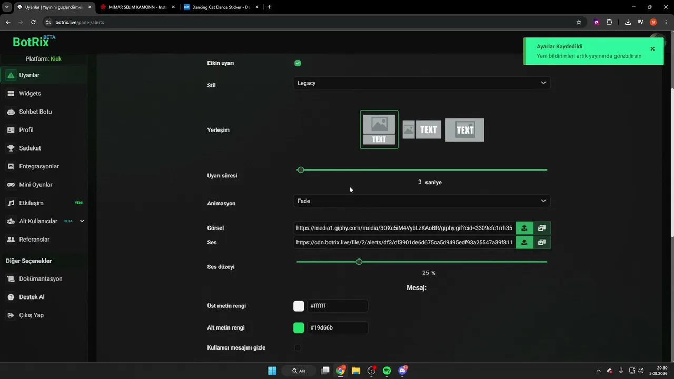The width and height of the screenshot is (674, 379).
Task: Click the Widgets grid icon
Action: pyautogui.click(x=11, y=94)
